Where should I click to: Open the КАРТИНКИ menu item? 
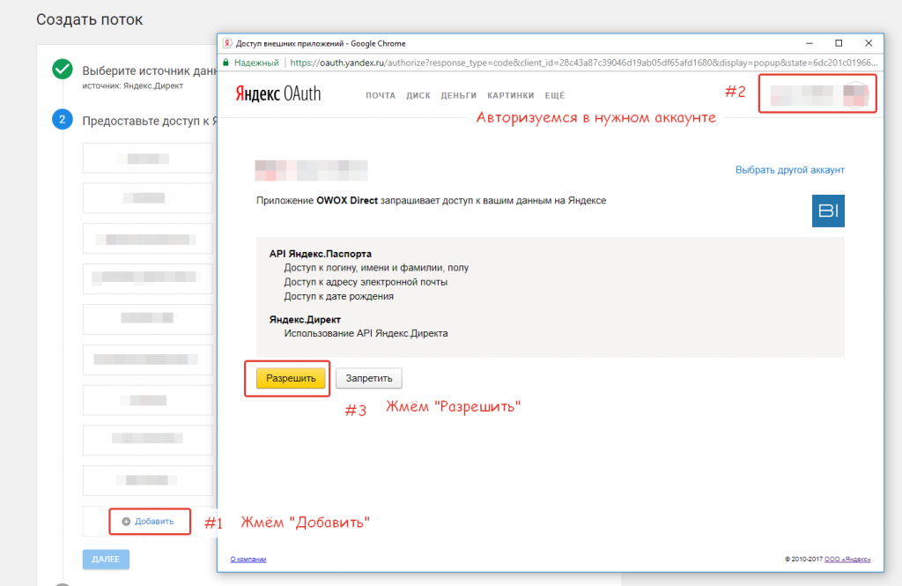[x=511, y=95]
